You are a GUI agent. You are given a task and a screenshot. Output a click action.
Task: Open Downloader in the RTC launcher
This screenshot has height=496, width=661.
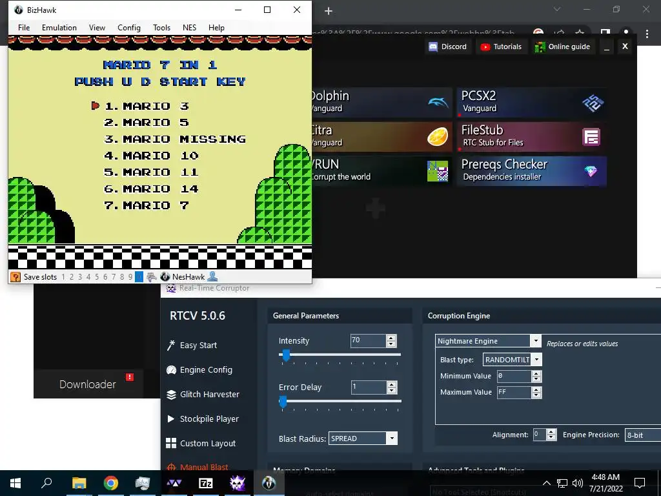88,384
